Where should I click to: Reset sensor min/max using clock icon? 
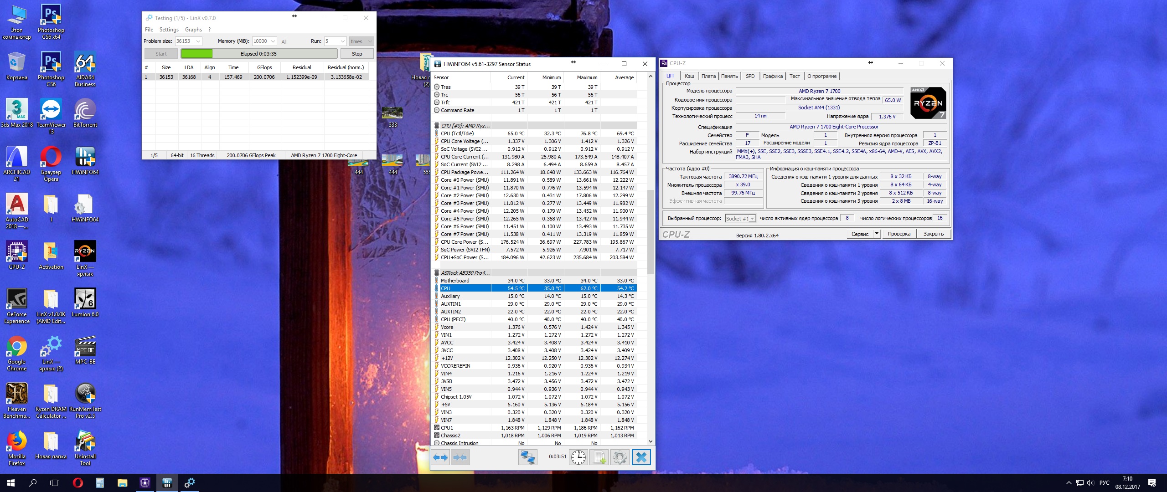tap(578, 457)
